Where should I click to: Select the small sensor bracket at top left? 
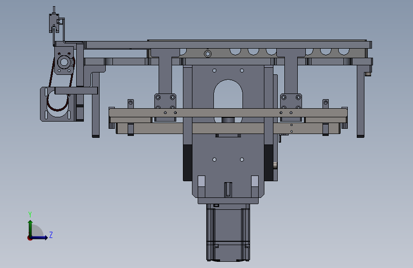[54, 23]
